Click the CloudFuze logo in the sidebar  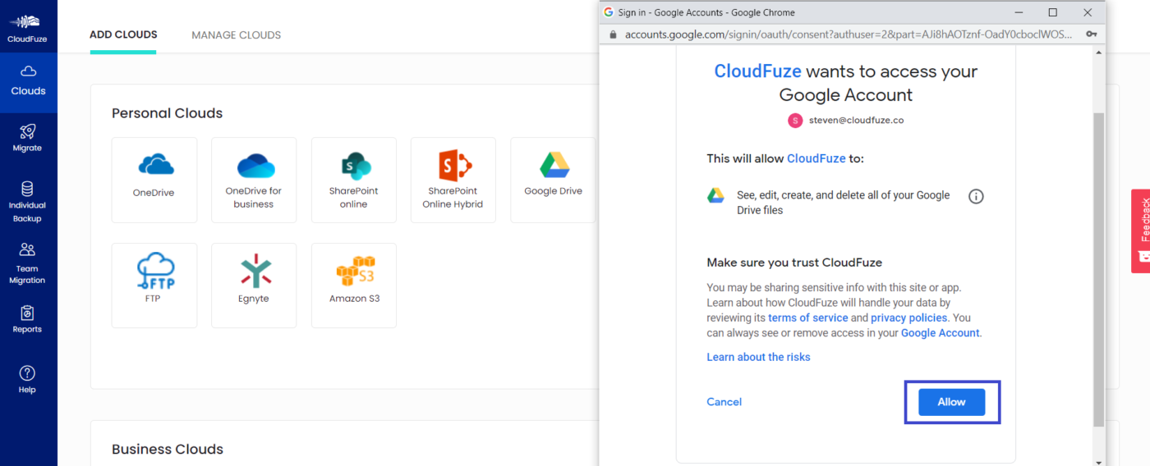28,28
